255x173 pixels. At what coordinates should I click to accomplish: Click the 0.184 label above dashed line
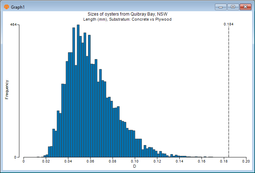[x=228, y=24]
